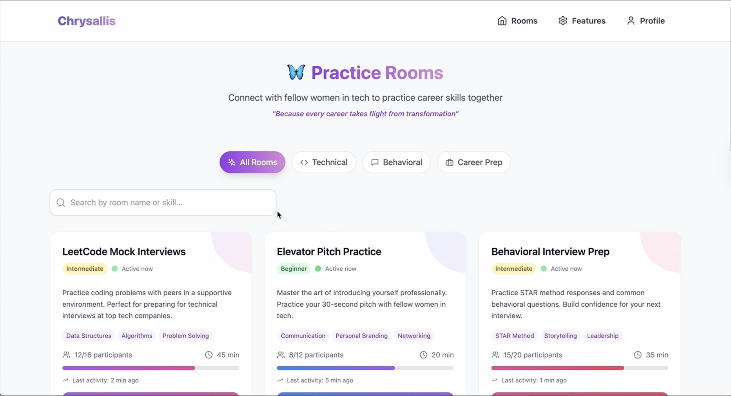The image size is (731, 396).
Task: Click the Rooms home icon in navbar
Action: (502, 21)
